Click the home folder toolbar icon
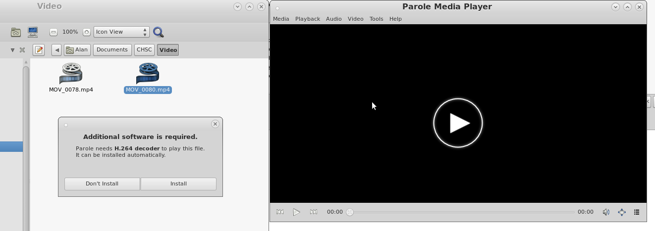 point(16,32)
